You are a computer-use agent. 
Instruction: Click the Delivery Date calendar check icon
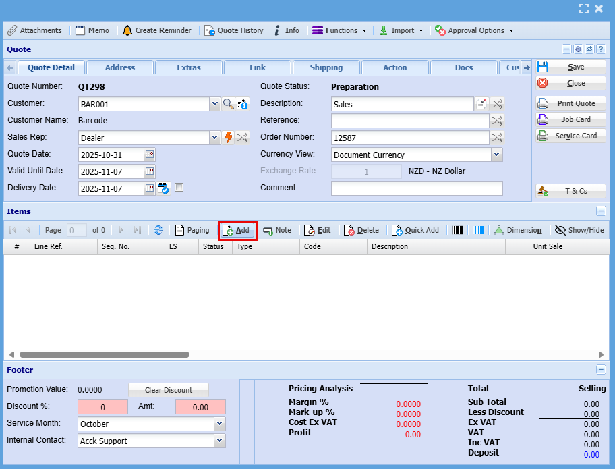(163, 188)
